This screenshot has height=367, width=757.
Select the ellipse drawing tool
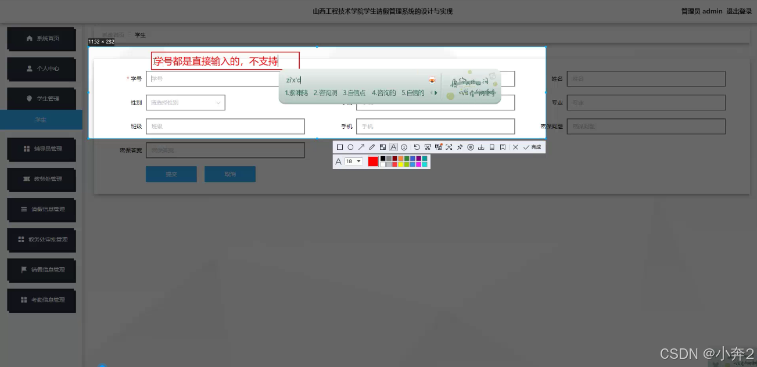coord(350,147)
